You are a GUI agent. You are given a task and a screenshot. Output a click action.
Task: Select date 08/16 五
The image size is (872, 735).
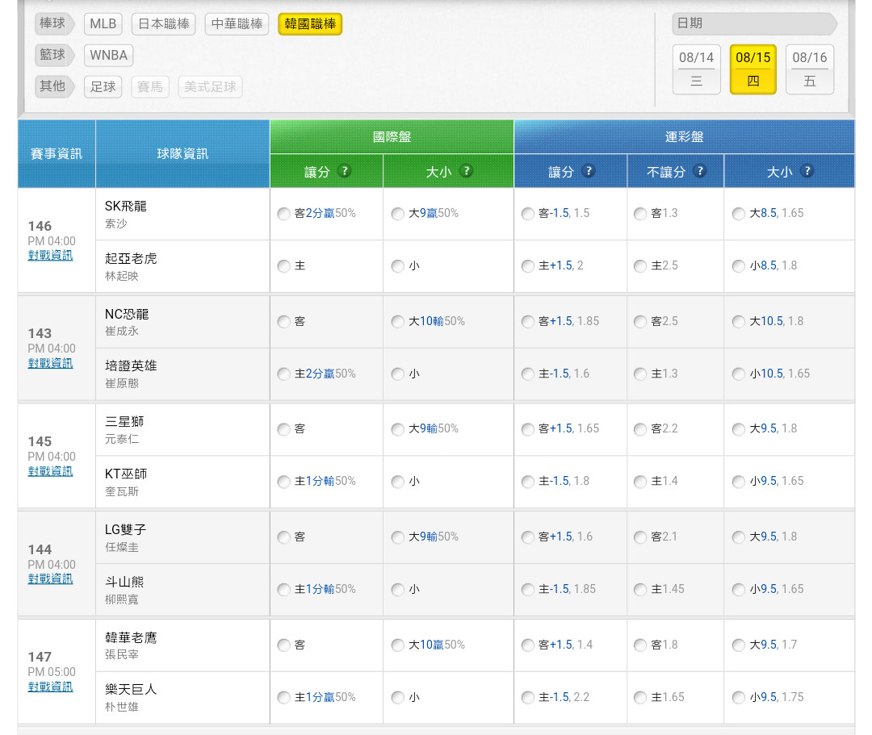810,69
